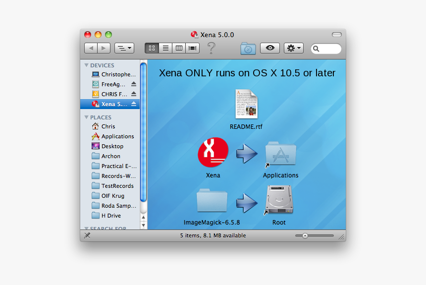Click the yellow minimize window button
Image resolution: width=426 pixels, height=285 pixels.
98,35
